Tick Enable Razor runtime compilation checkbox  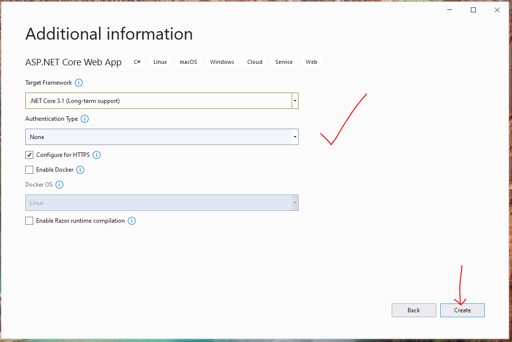coord(29,221)
